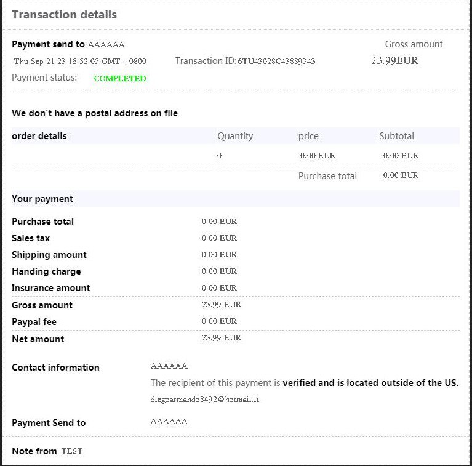Click the price column header

(x=308, y=136)
